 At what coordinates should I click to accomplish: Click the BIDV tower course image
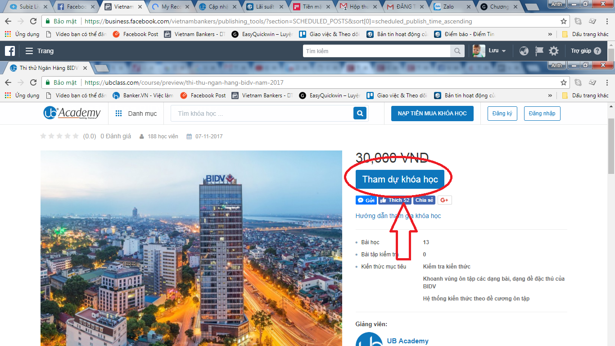191,248
